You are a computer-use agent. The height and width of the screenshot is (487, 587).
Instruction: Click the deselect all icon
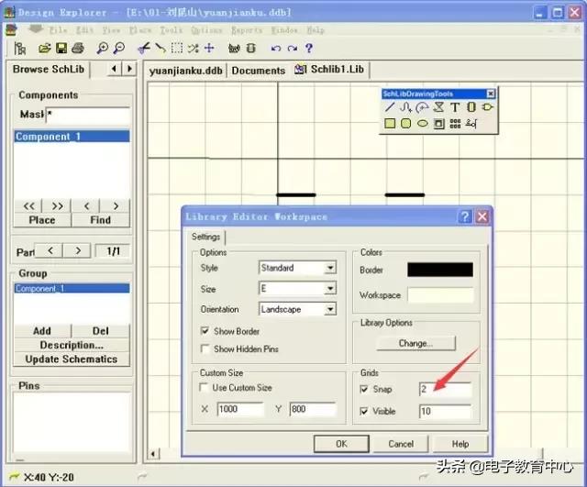(x=194, y=48)
